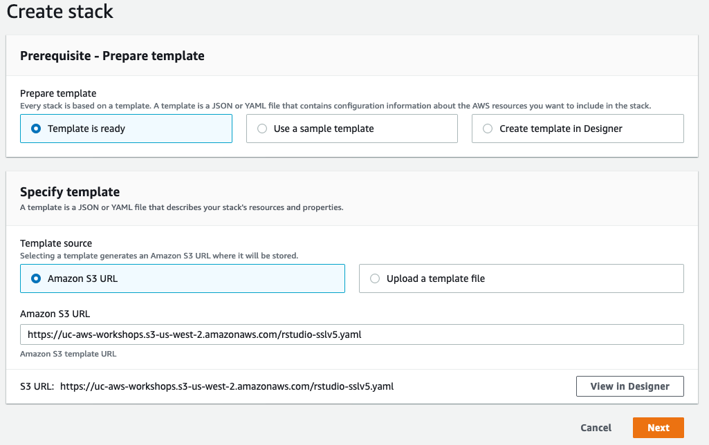Click 'Prerequisite - Prepare template' heading

112,56
